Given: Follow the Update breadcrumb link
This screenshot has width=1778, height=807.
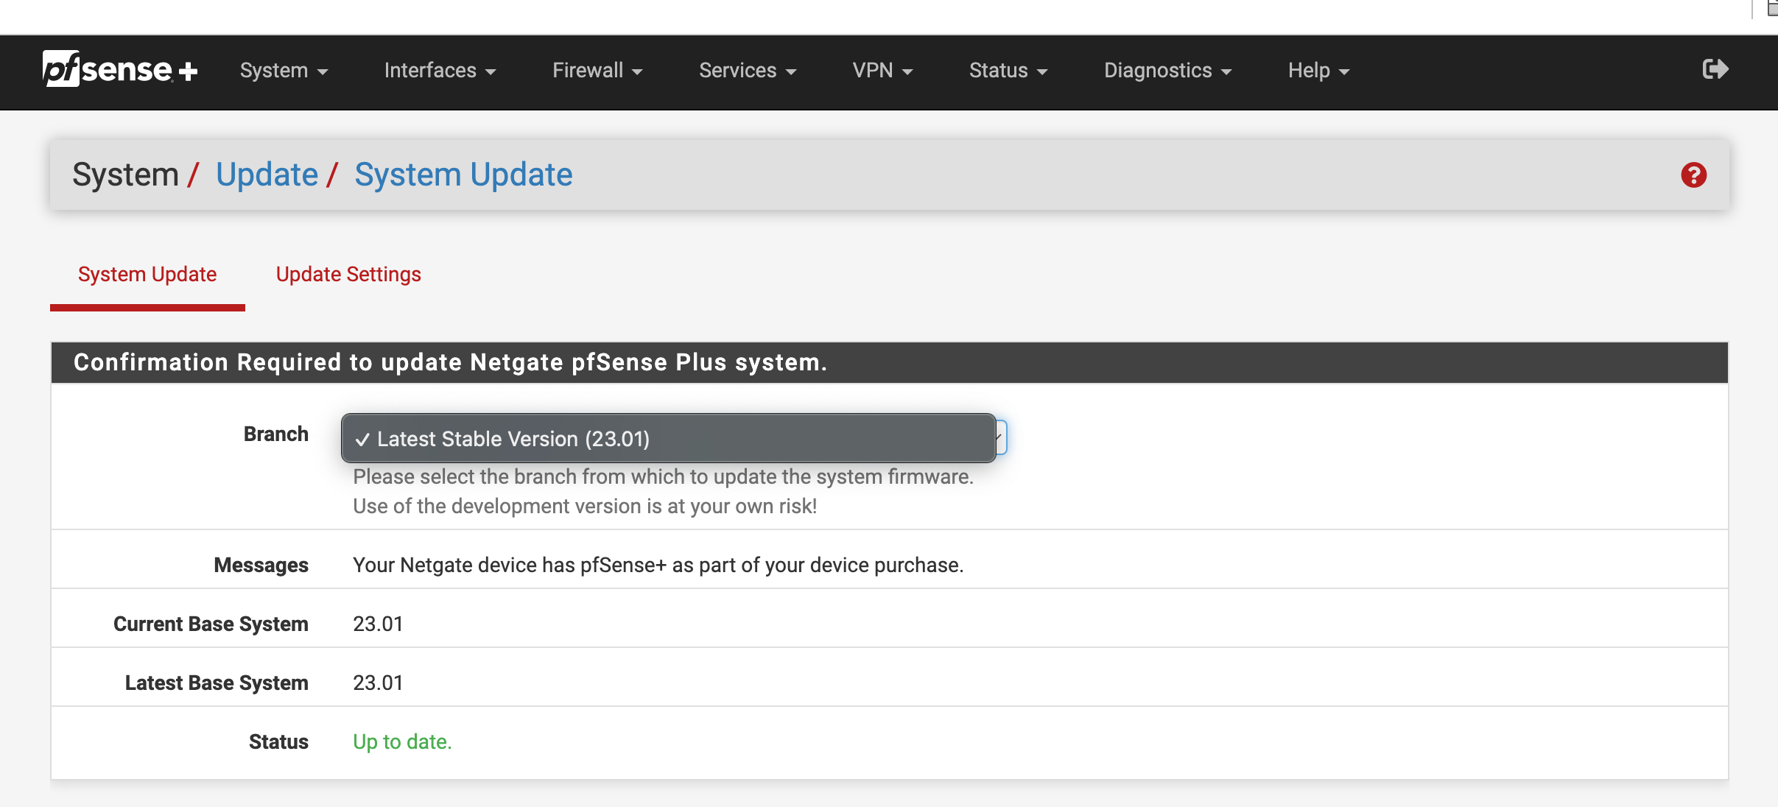Looking at the screenshot, I should click(267, 175).
